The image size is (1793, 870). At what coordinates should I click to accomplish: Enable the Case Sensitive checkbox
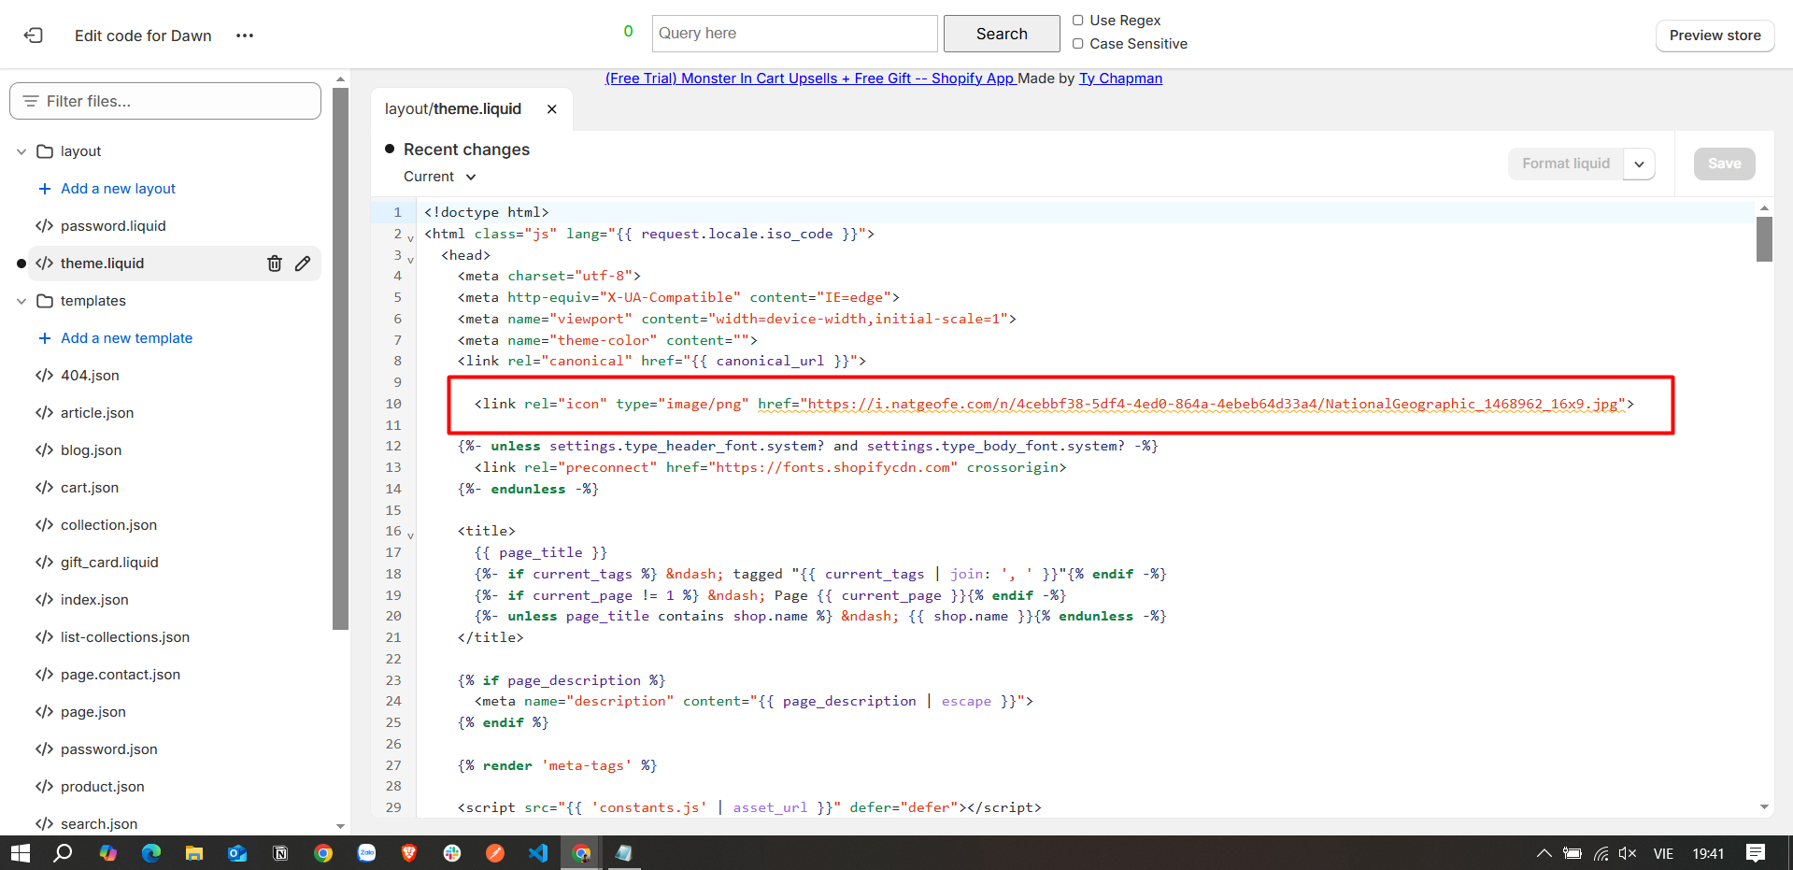(x=1078, y=44)
